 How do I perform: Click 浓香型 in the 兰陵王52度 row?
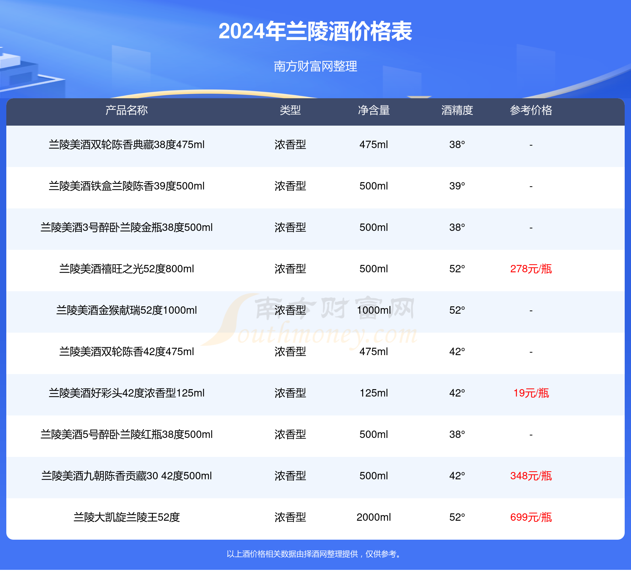pos(290,517)
